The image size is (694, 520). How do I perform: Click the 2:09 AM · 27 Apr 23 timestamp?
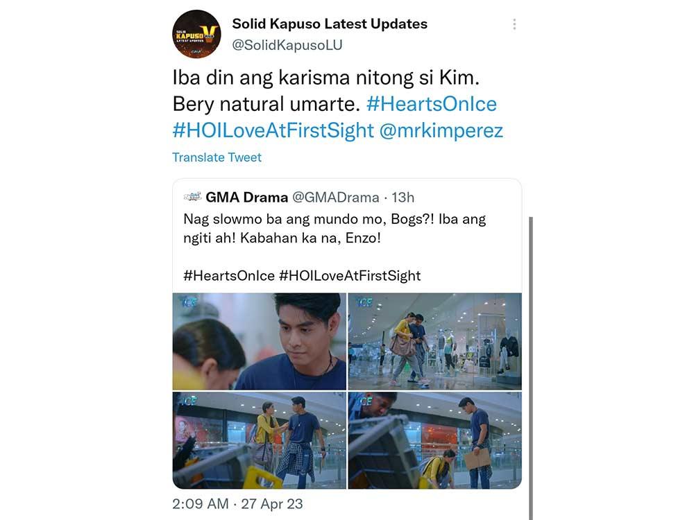(237, 503)
